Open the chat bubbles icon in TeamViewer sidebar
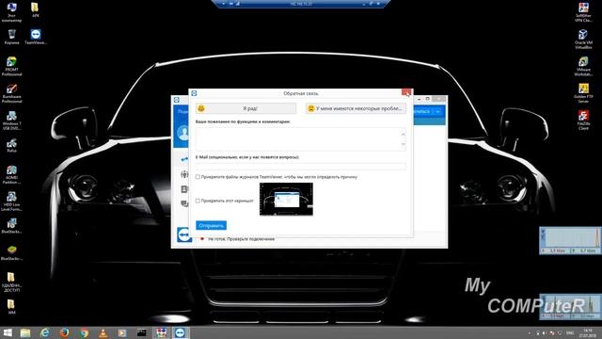 click(184, 203)
